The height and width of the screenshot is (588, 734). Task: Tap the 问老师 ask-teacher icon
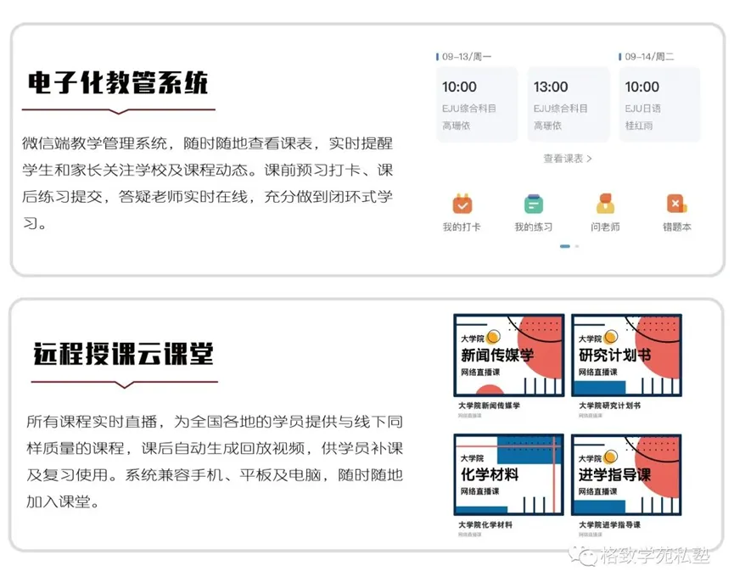[x=605, y=204]
